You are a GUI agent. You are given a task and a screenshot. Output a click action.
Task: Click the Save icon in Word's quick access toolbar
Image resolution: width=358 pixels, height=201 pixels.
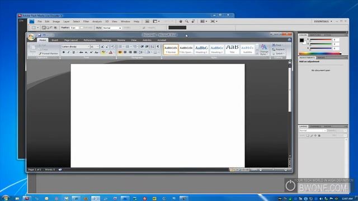pyautogui.click(x=40, y=35)
